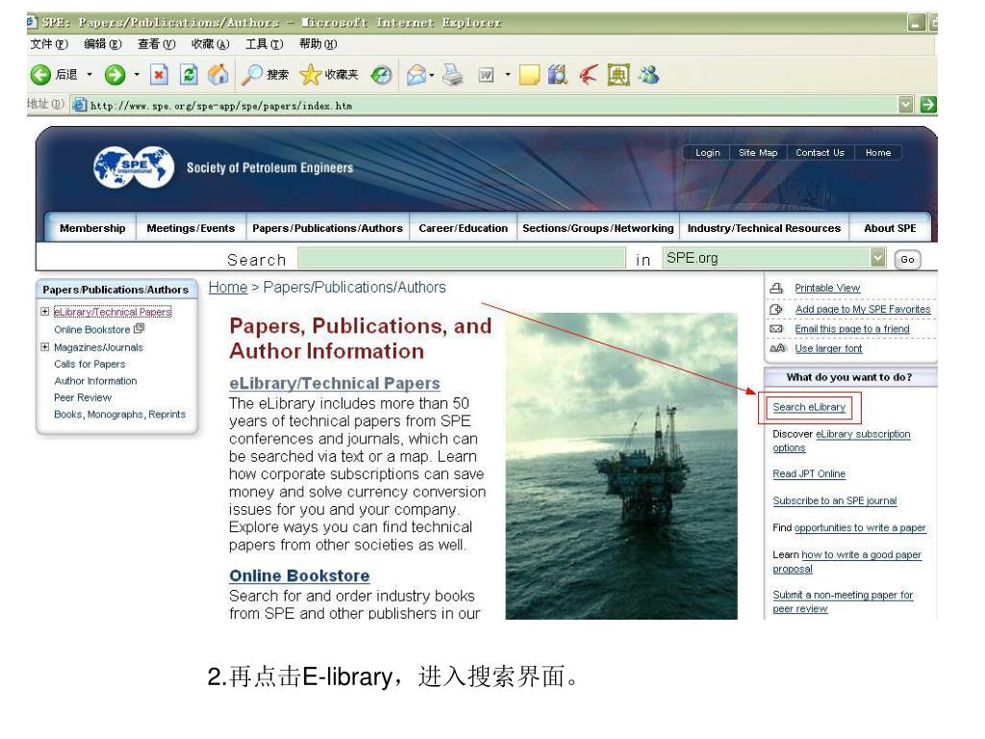Go to browser home page icon
The image size is (985, 739).
point(218,75)
